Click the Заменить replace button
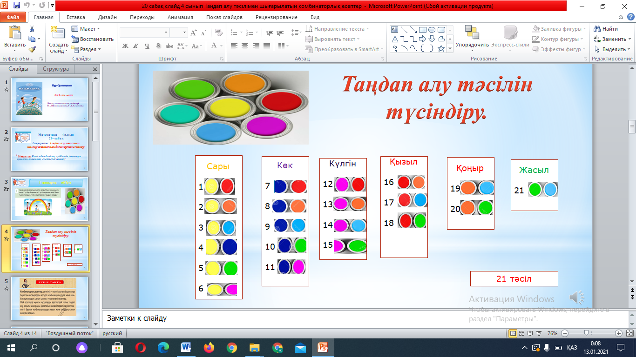 [613, 39]
